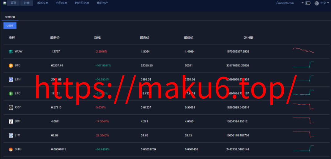Click the BTC coin name
Image resolution: width=331 pixels, height=159 pixels.
click(18, 66)
